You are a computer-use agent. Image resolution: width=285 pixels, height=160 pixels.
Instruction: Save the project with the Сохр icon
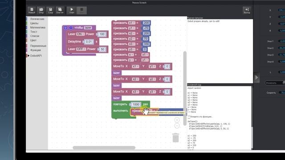(x=50, y=10)
